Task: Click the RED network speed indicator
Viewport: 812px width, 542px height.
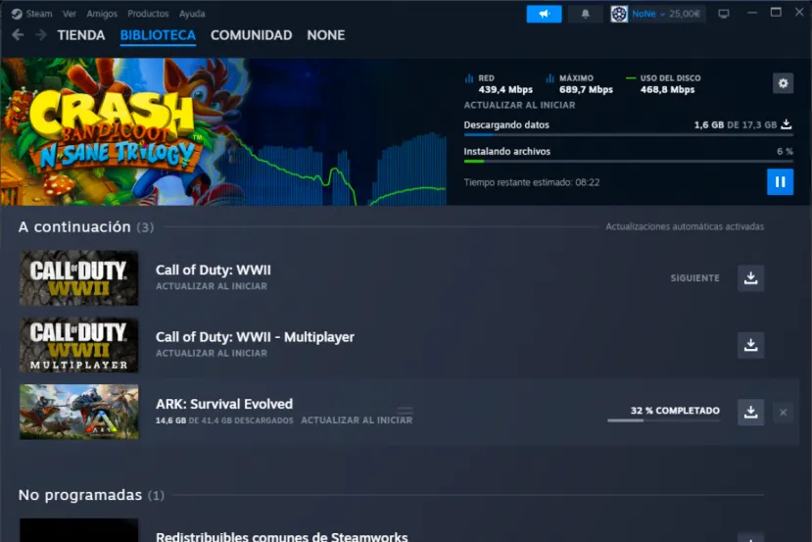Action: 499,84
